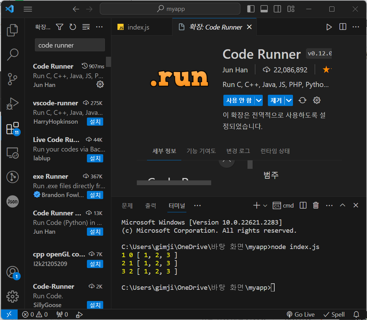Viewport: 367px width, 320px height.
Task: Open the hamburger application menu
Action: [x=28, y=9]
